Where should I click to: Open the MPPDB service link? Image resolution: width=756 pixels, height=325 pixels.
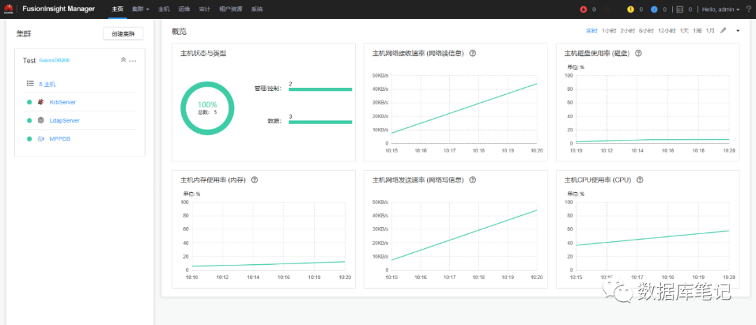(x=59, y=139)
